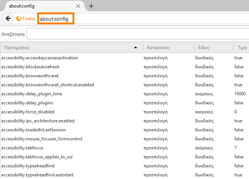Click true value of ipc_architecture.enabled

238,121
